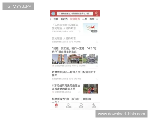Click the search box with 搜狗搜索 text

click(x=75, y=13)
